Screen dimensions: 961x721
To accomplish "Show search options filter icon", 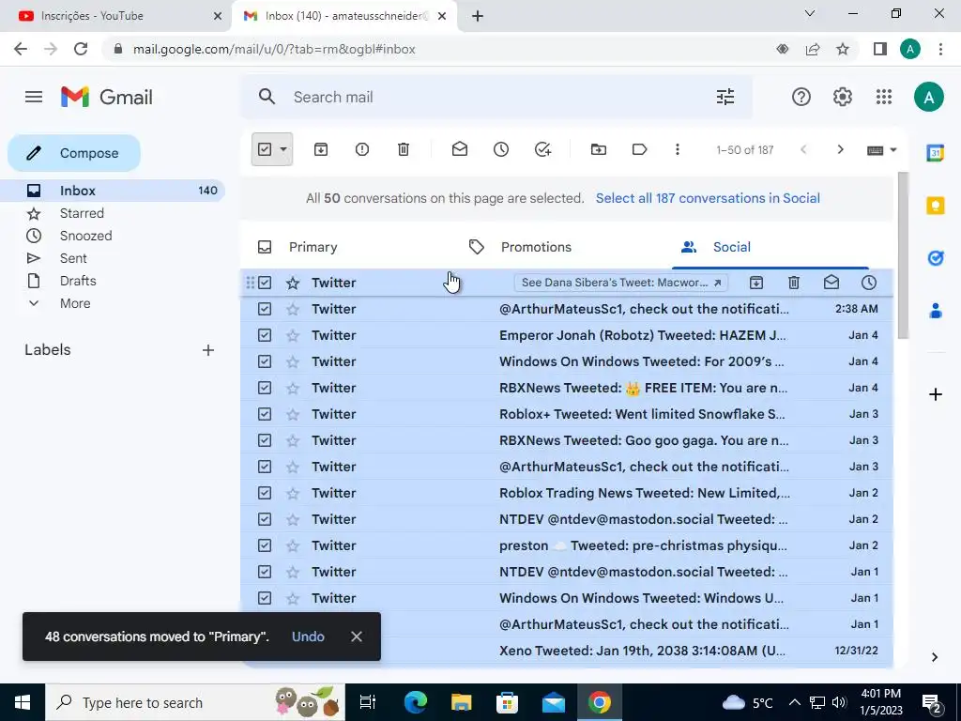I will pyautogui.click(x=725, y=97).
